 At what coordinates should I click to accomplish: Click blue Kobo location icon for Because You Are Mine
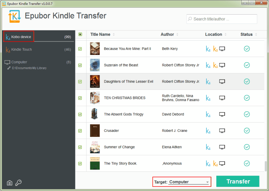pos(208,49)
